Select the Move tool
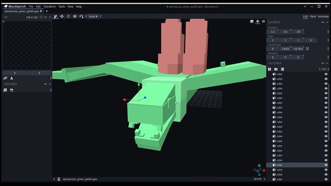The height and width of the screenshot is (186, 331). click(62, 16)
